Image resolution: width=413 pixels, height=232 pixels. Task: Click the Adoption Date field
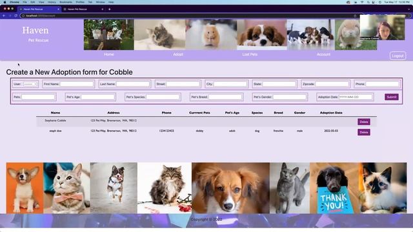pos(356,97)
